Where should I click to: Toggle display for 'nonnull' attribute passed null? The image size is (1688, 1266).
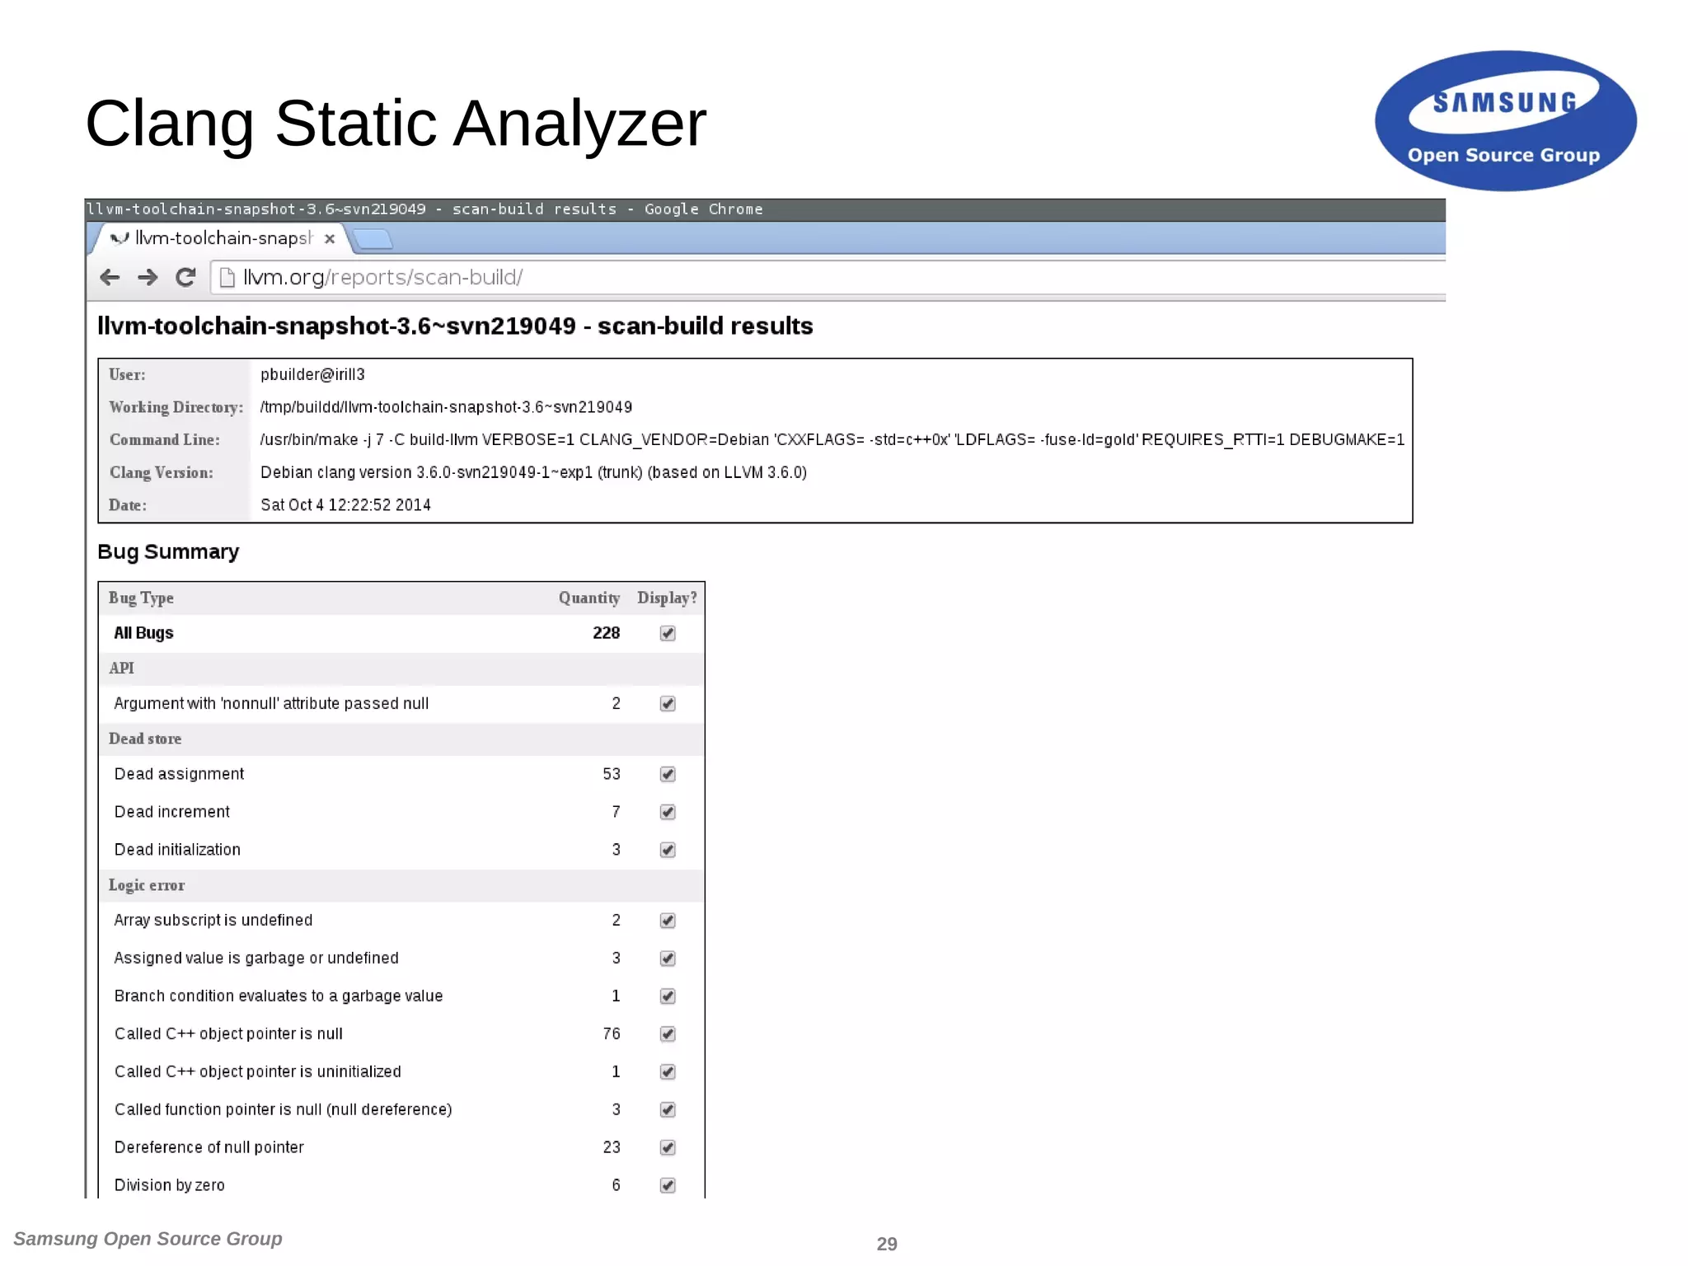click(x=668, y=704)
